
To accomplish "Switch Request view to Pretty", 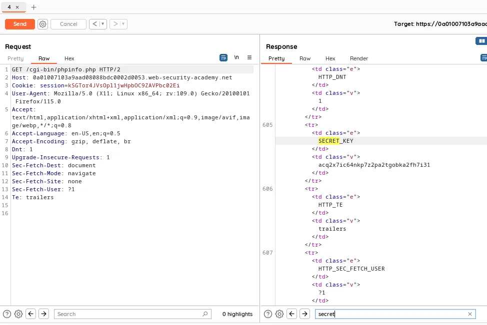I will pyautogui.click(x=15, y=58).
